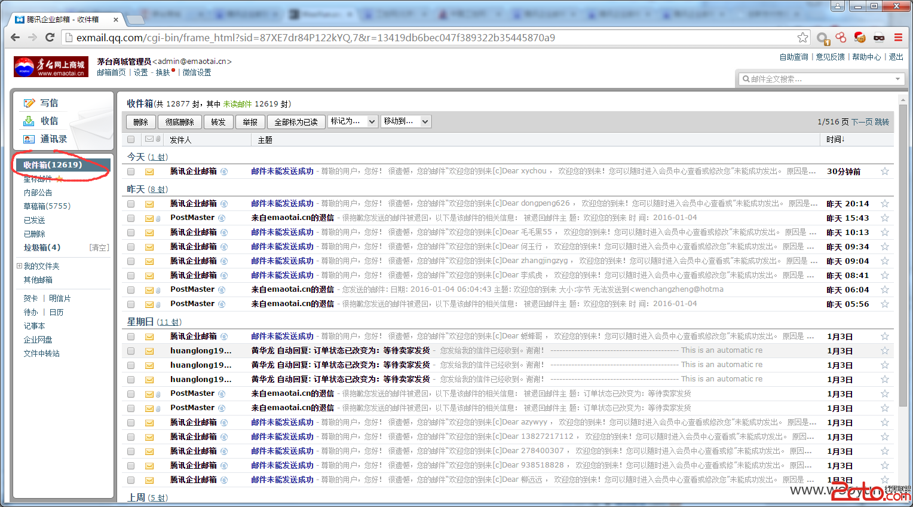Click the red knot extension icon
Screen dimensions: 913x507
tap(841, 38)
